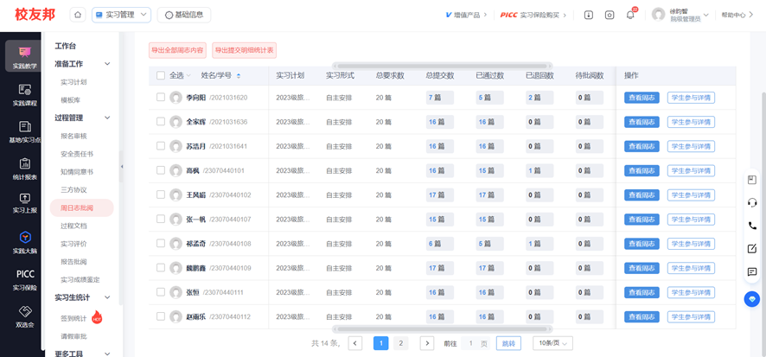The height and width of the screenshot is (357, 766).
Task: Go to 统计报表 sidebar icon
Action: click(x=24, y=169)
